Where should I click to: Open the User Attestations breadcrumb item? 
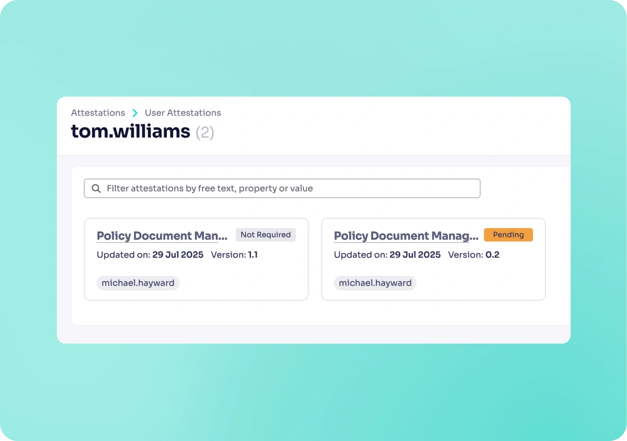(183, 113)
